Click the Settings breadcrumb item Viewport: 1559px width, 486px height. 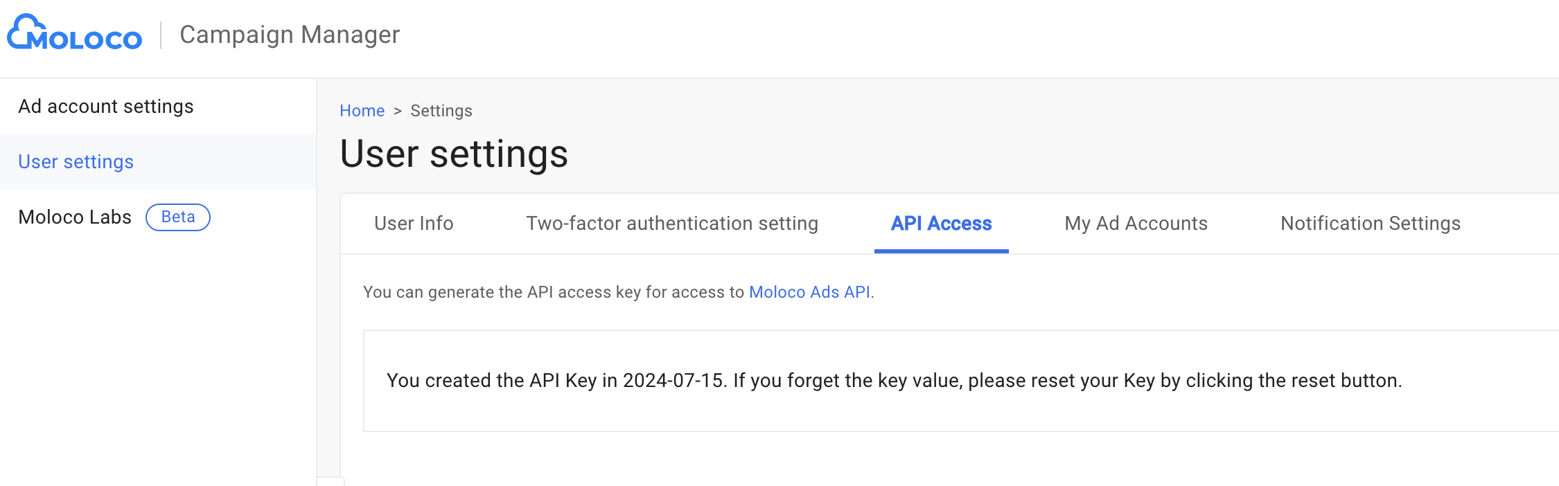441,111
